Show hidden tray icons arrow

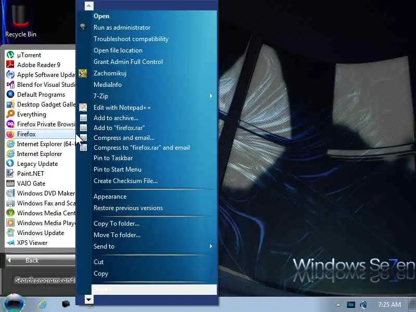[x=339, y=305]
